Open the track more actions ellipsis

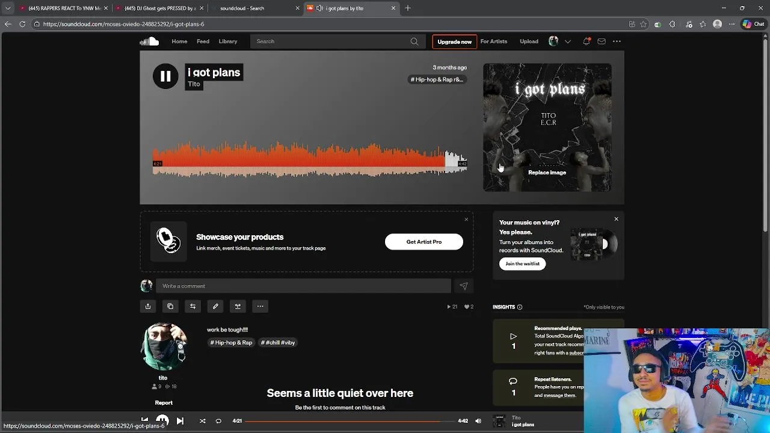(260, 306)
